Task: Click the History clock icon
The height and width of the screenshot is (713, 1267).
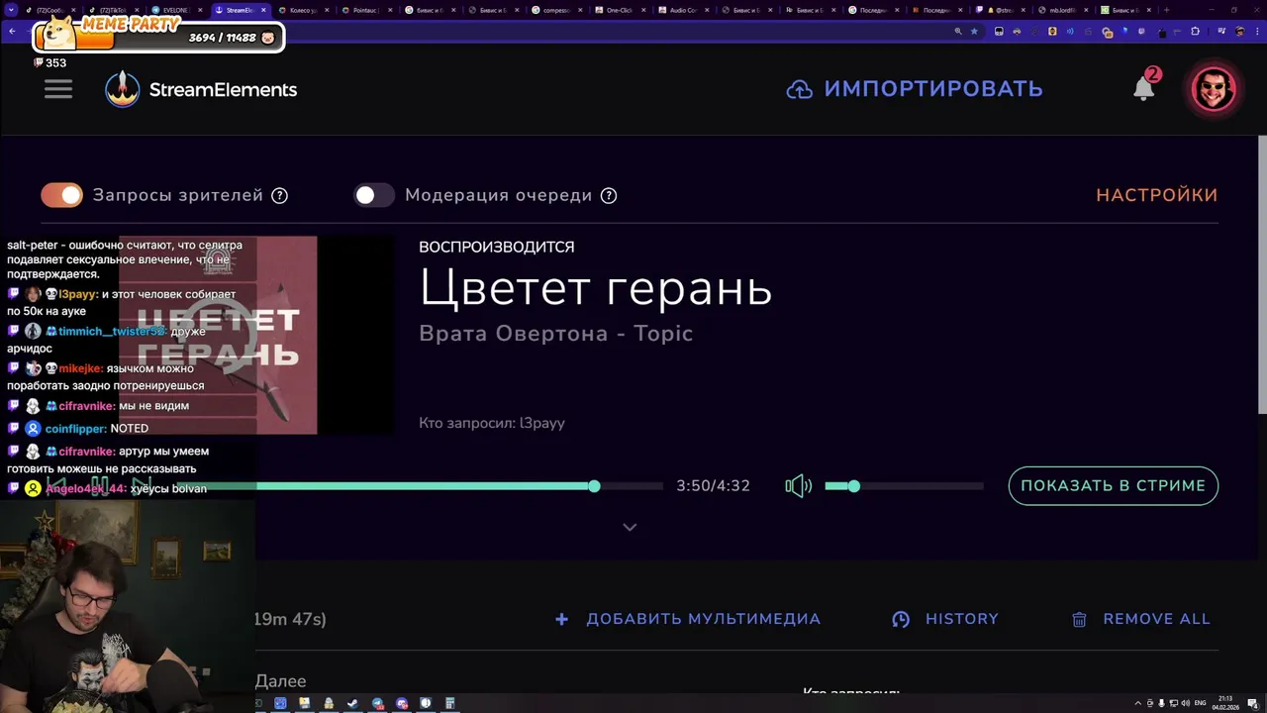Action: tap(901, 619)
